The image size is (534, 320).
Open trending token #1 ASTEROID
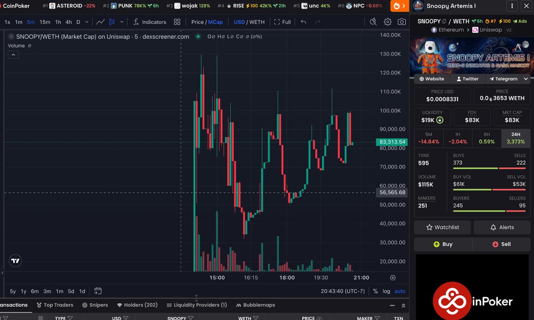(x=69, y=6)
